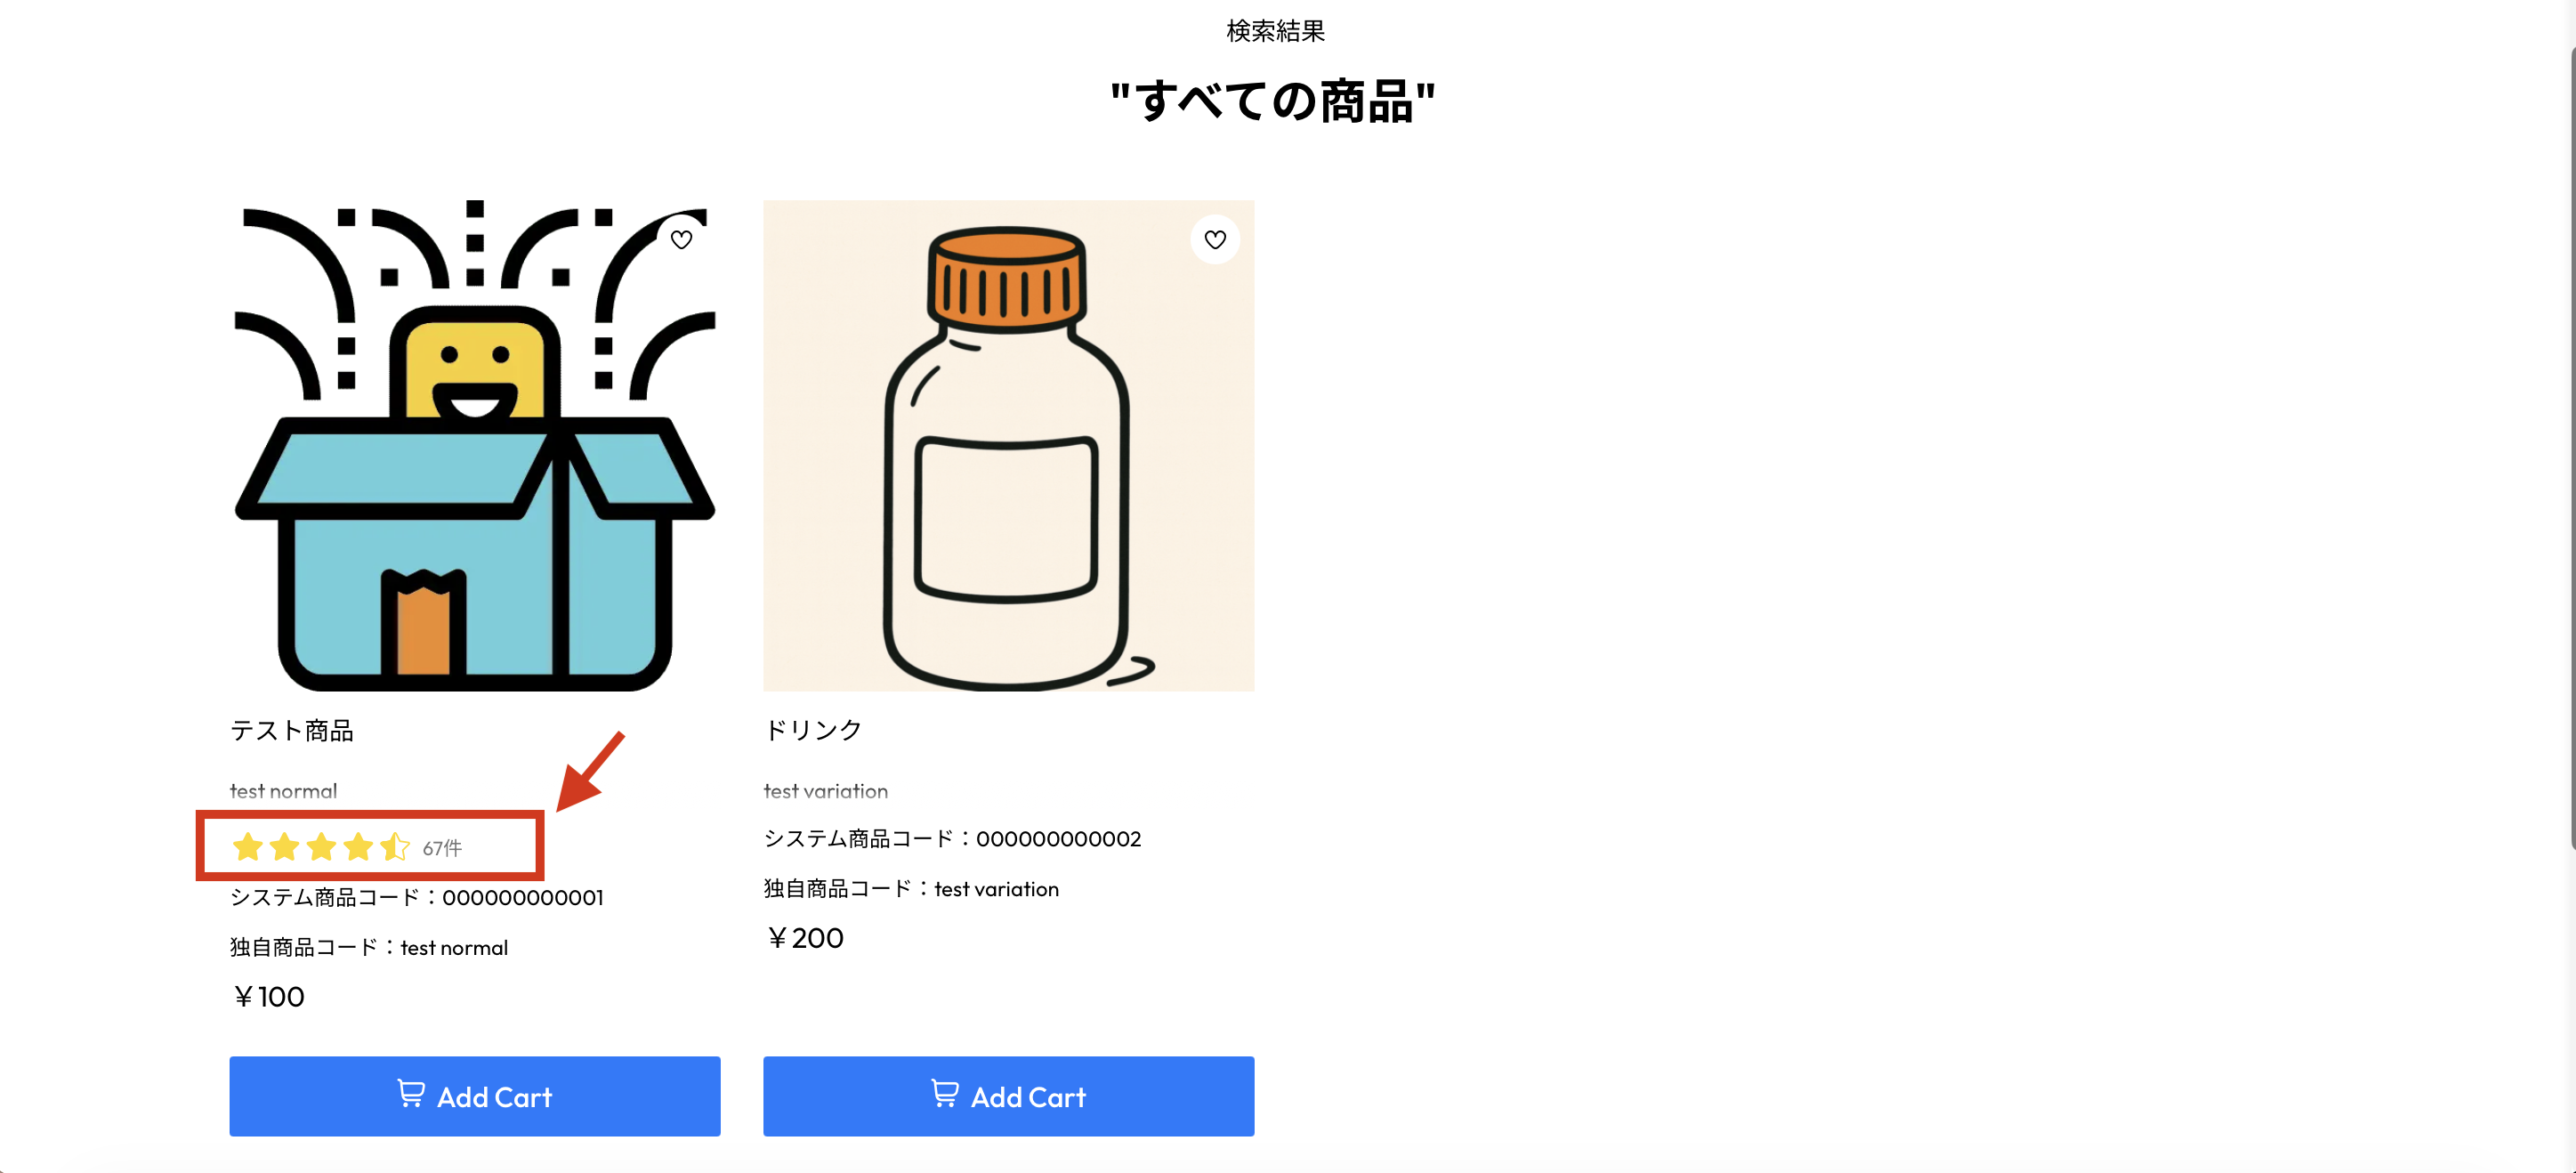Click cart icon in テスト商品 Add Cart button

[410, 1094]
